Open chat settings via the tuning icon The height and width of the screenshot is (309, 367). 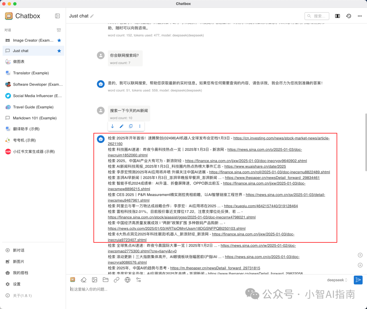tap(138, 279)
